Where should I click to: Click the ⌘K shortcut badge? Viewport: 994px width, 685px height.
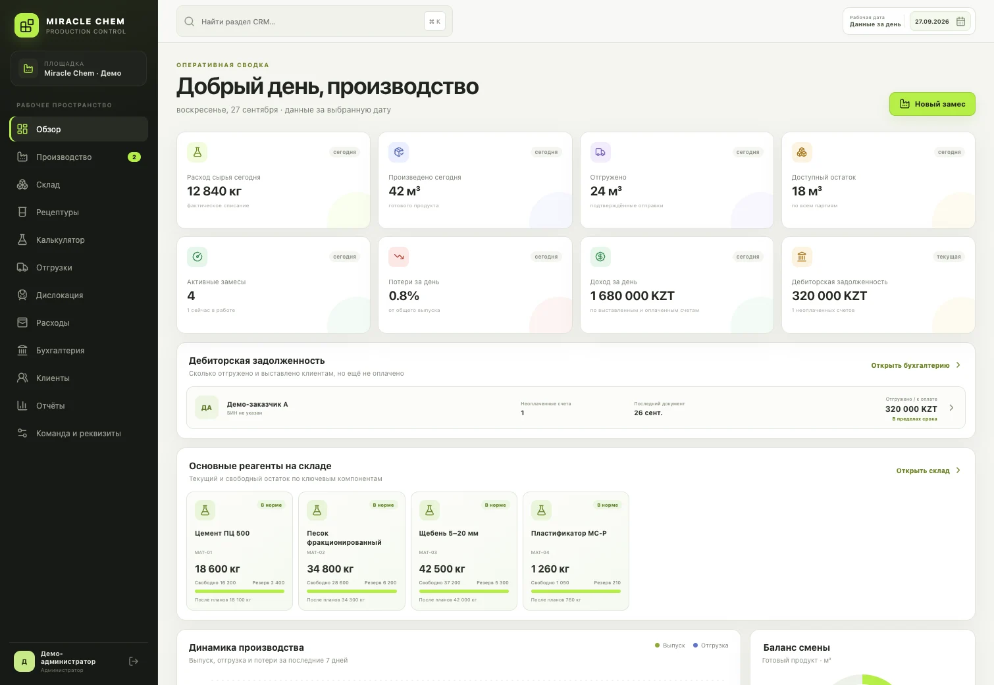point(434,22)
